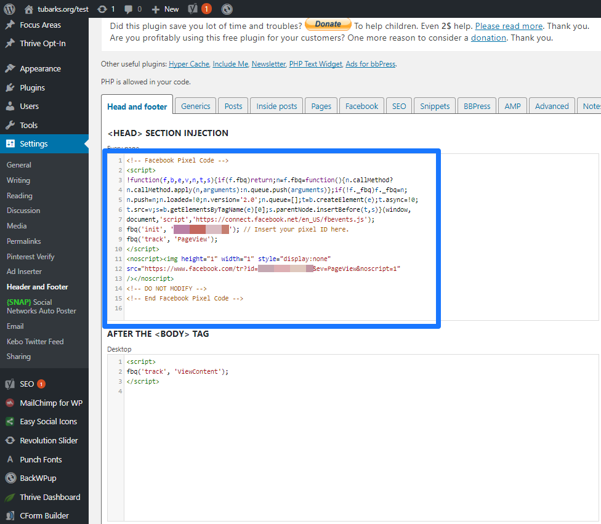Image resolution: width=601 pixels, height=524 pixels.
Task: Open the updates icon in admin bar
Action: pyautogui.click(x=102, y=9)
